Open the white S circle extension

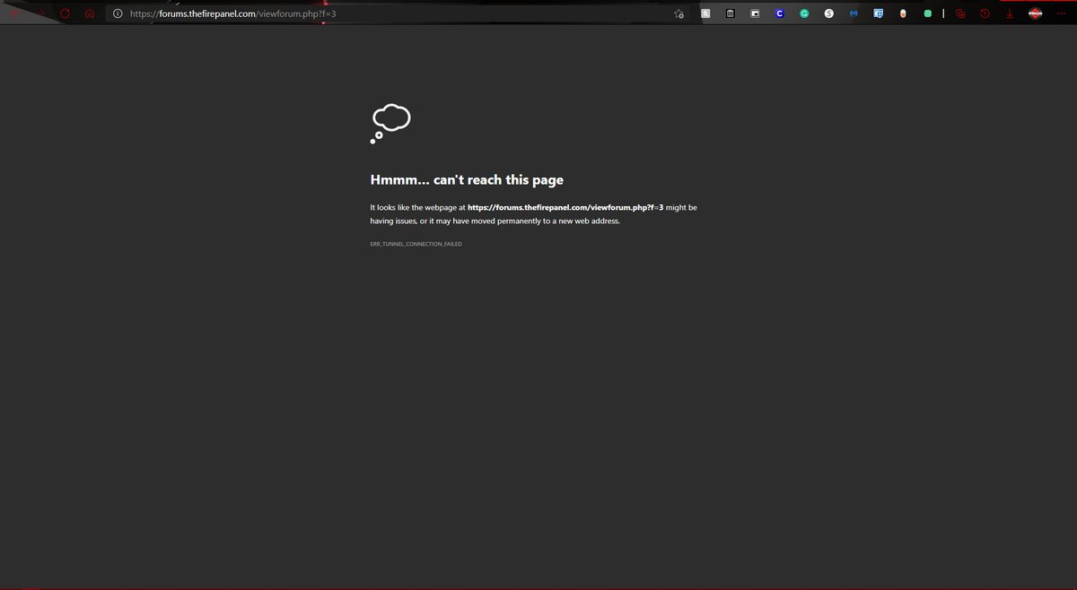pyautogui.click(x=829, y=13)
